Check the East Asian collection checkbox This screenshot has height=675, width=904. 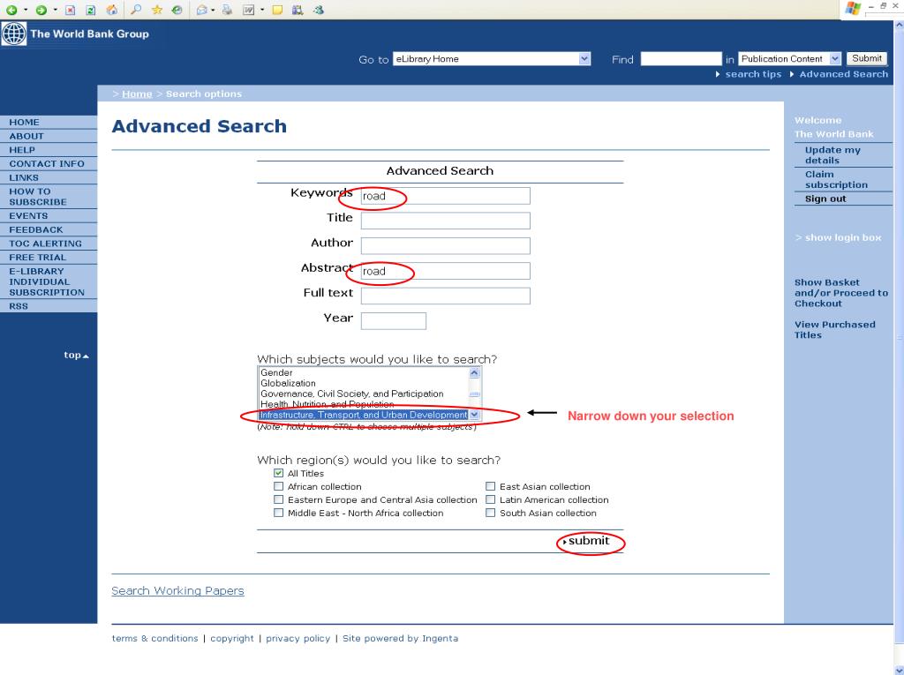click(x=491, y=486)
